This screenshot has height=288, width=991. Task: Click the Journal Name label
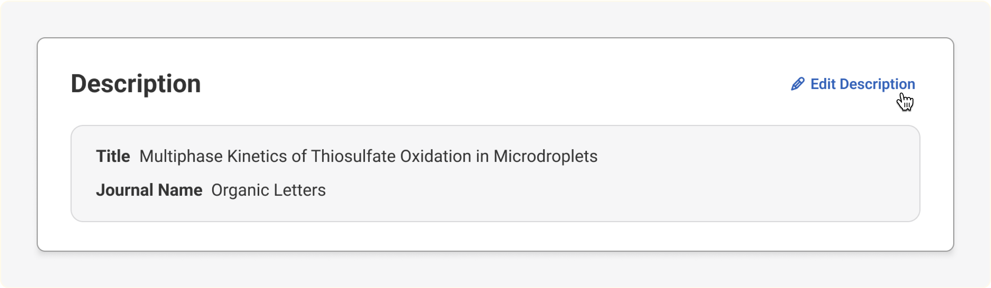pos(149,190)
